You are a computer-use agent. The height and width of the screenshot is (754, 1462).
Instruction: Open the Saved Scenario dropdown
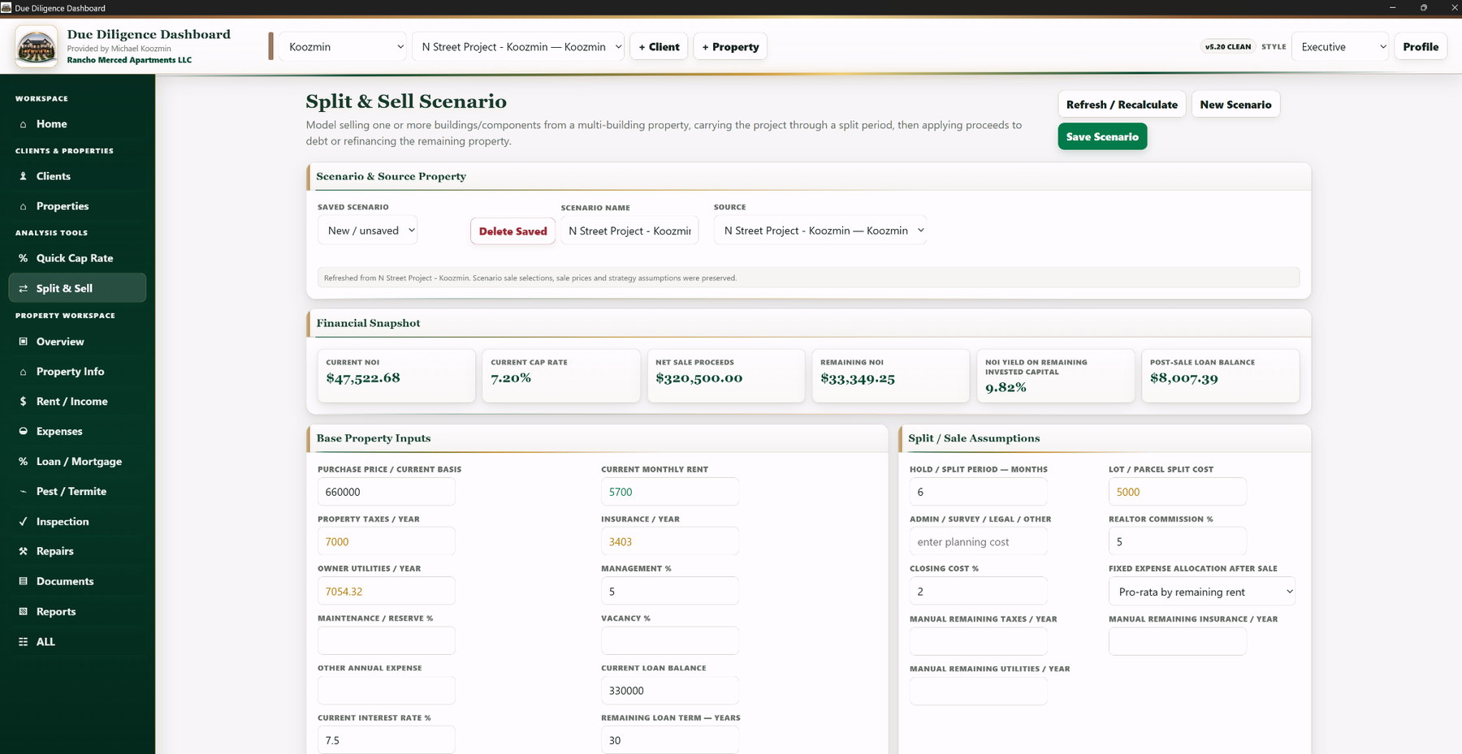[x=367, y=231]
